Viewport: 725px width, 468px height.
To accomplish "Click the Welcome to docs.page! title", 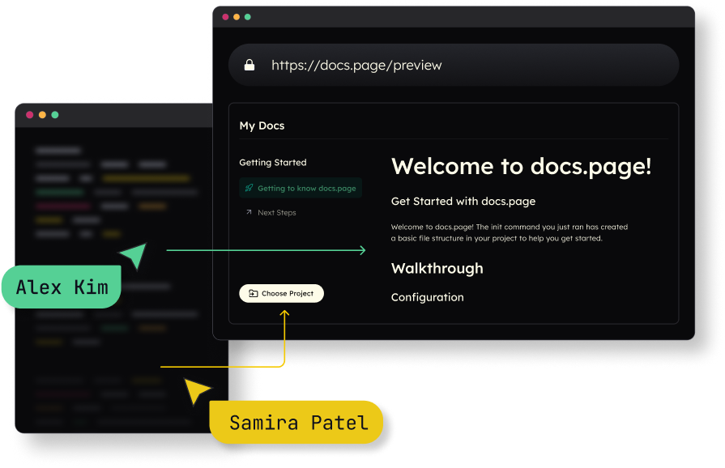I will 521,166.
